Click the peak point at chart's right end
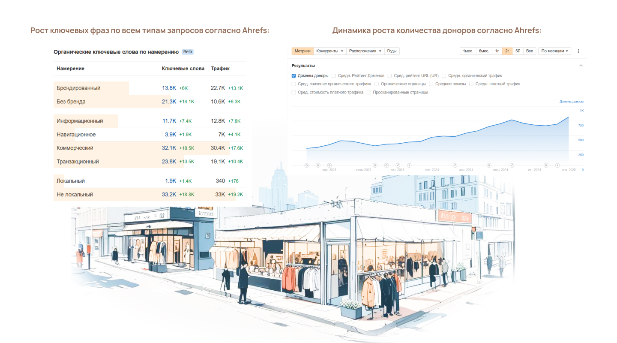The width and height of the screenshot is (617, 343). coord(569,117)
